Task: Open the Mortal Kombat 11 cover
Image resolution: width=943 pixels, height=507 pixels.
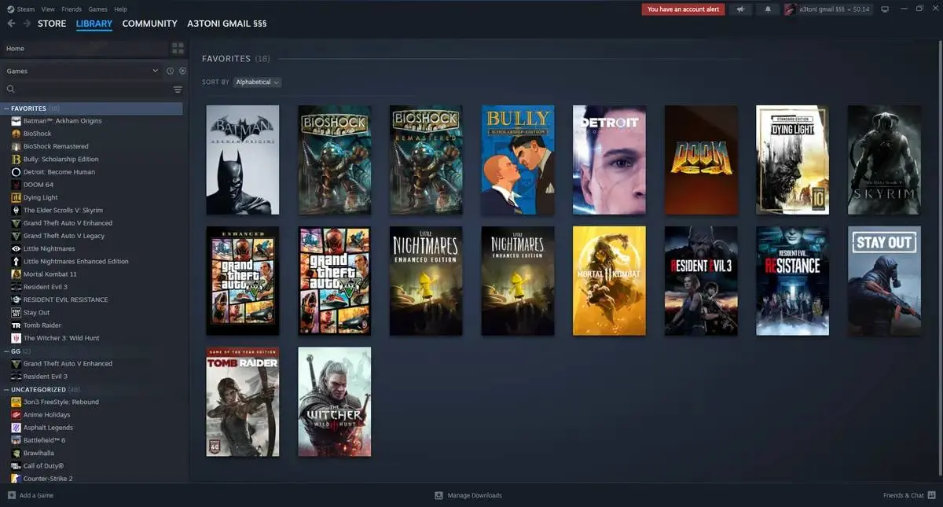Action: pyautogui.click(x=609, y=281)
